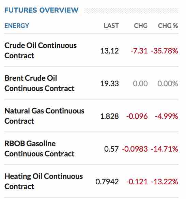186x199 pixels.
Task: Select the Energy category label
Action: (x=17, y=26)
